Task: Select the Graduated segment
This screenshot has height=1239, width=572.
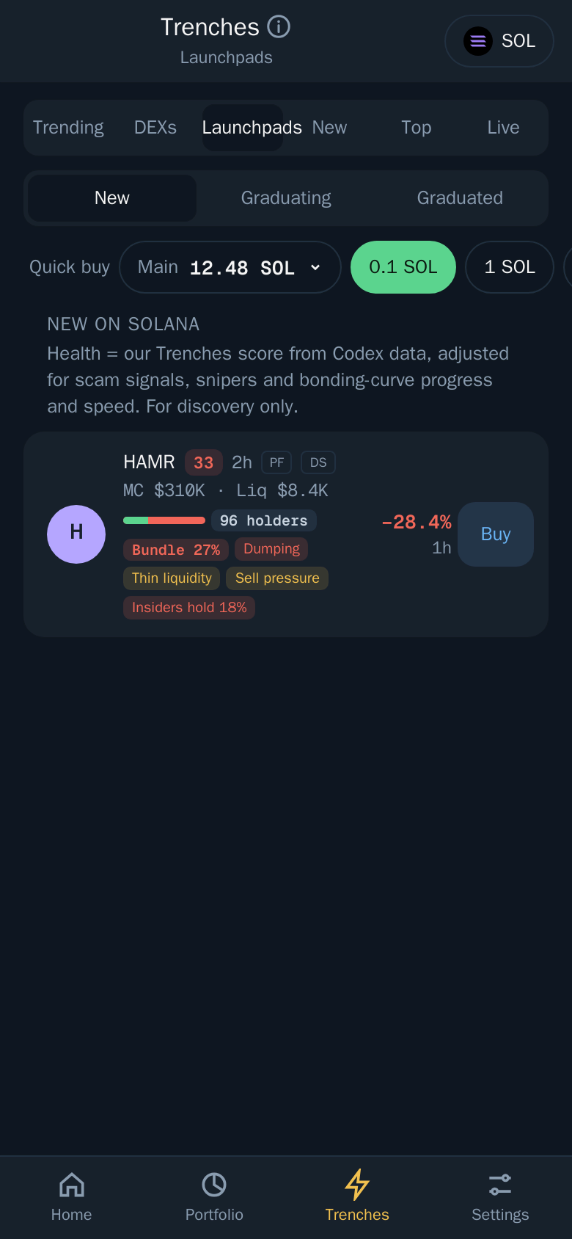Action: click(x=460, y=198)
